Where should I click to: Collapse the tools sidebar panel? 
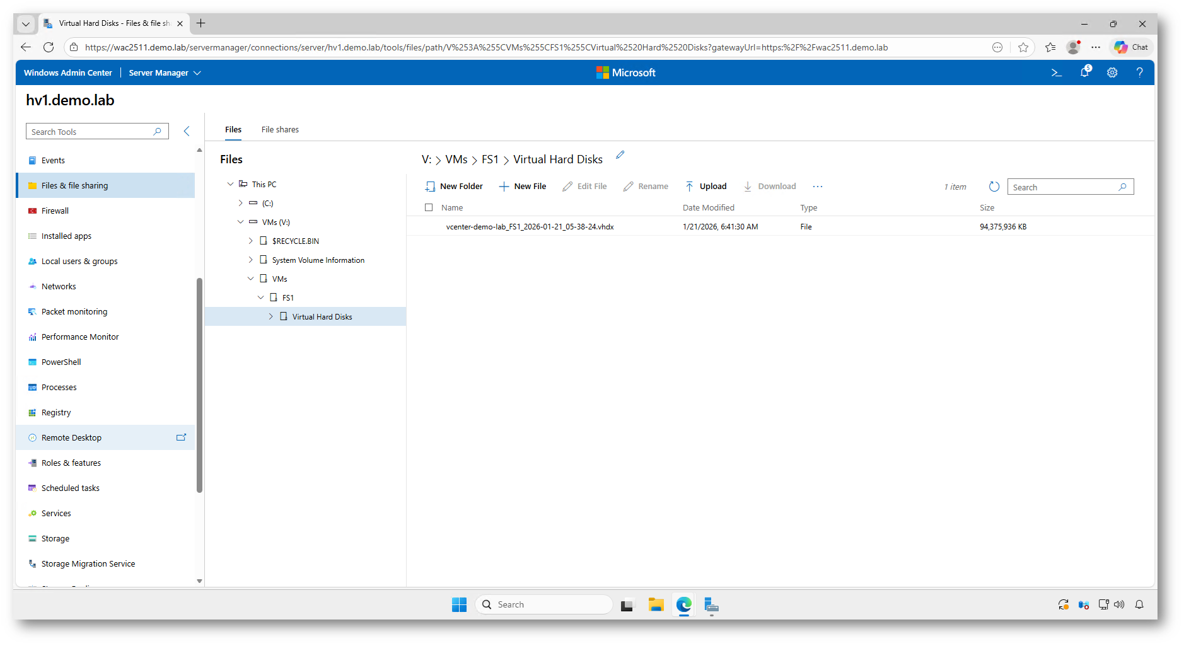pyautogui.click(x=187, y=131)
